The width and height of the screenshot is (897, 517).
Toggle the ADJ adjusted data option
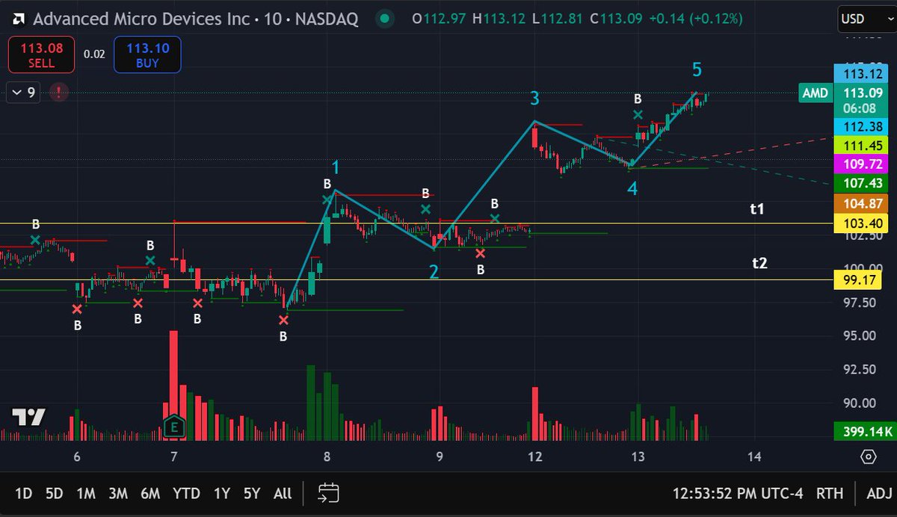pos(879,493)
